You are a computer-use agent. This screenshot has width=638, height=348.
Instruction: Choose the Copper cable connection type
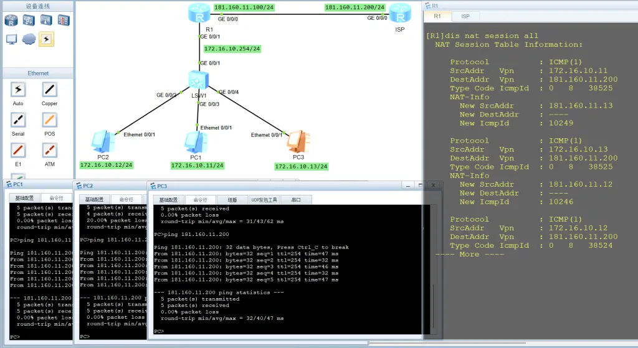[x=50, y=90]
